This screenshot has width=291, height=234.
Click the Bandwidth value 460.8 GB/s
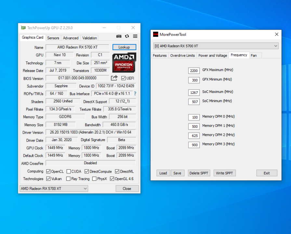(x=119, y=124)
